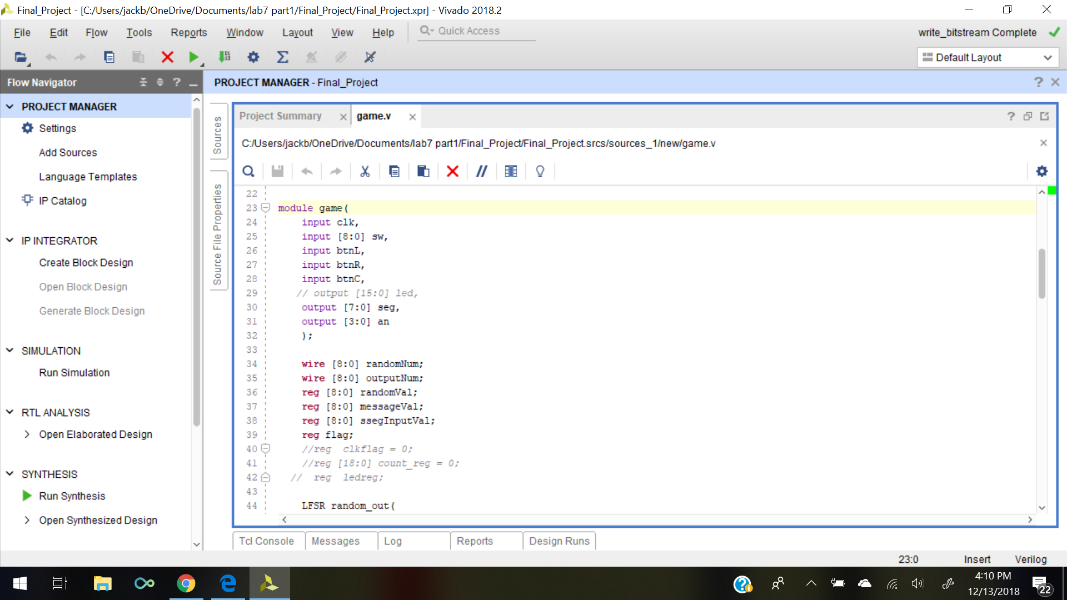Viewport: 1067px width, 600px height.
Task: Click the cut scissors icon in editor toolbar
Action: pyautogui.click(x=365, y=172)
